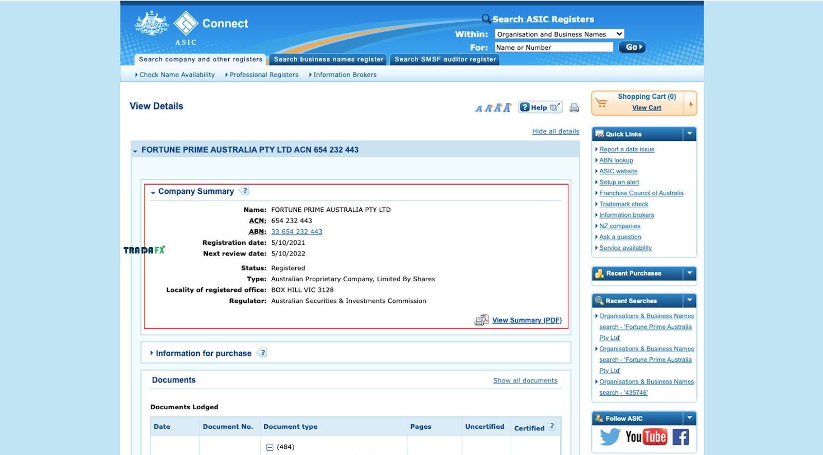Click the Date column header in Documents Lodged
Screen dimensions: 823x455
click(162, 427)
